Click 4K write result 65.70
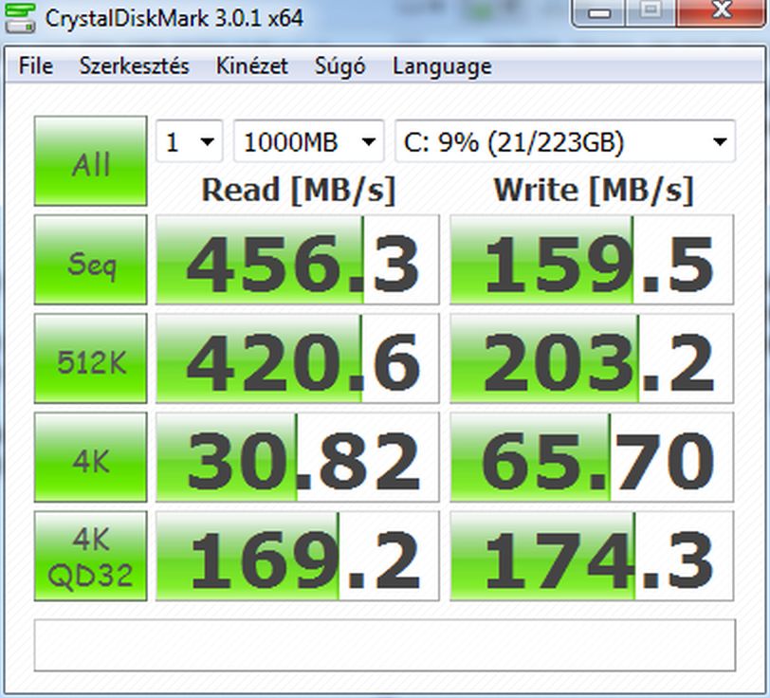Viewport: 770px width, 698px height. point(592,457)
